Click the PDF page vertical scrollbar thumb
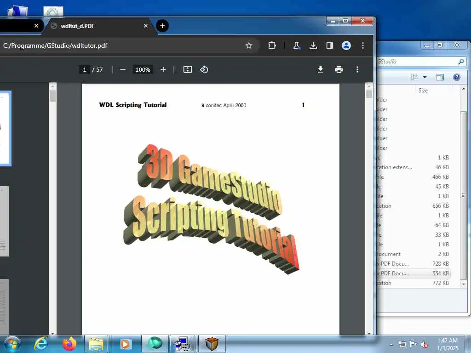 (369, 94)
